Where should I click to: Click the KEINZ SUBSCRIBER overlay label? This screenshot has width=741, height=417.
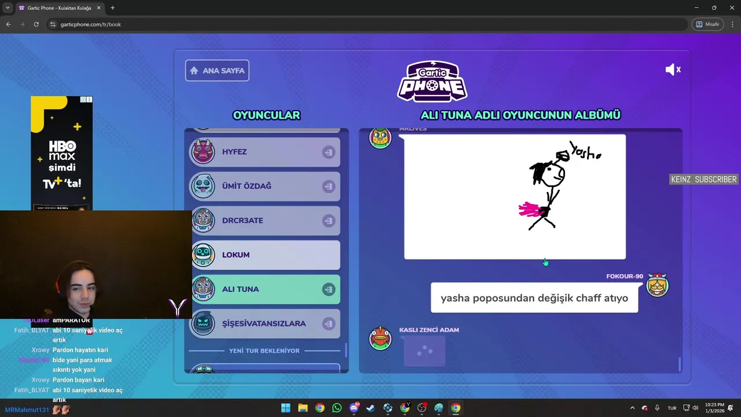[x=703, y=180]
